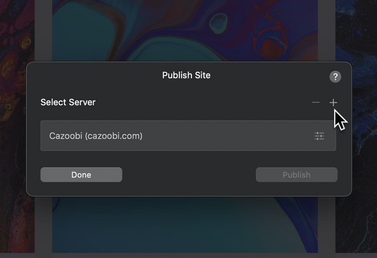Click the gray strip left of page preview
Viewport: 377px width, 258px height.
click(43, 30)
